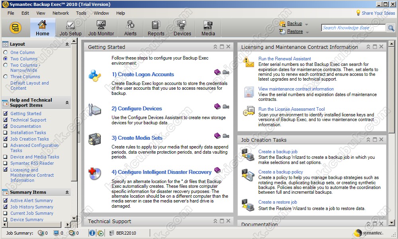Open the book help icon for Create Logon Accounts
The image size is (398, 239).
218,72
